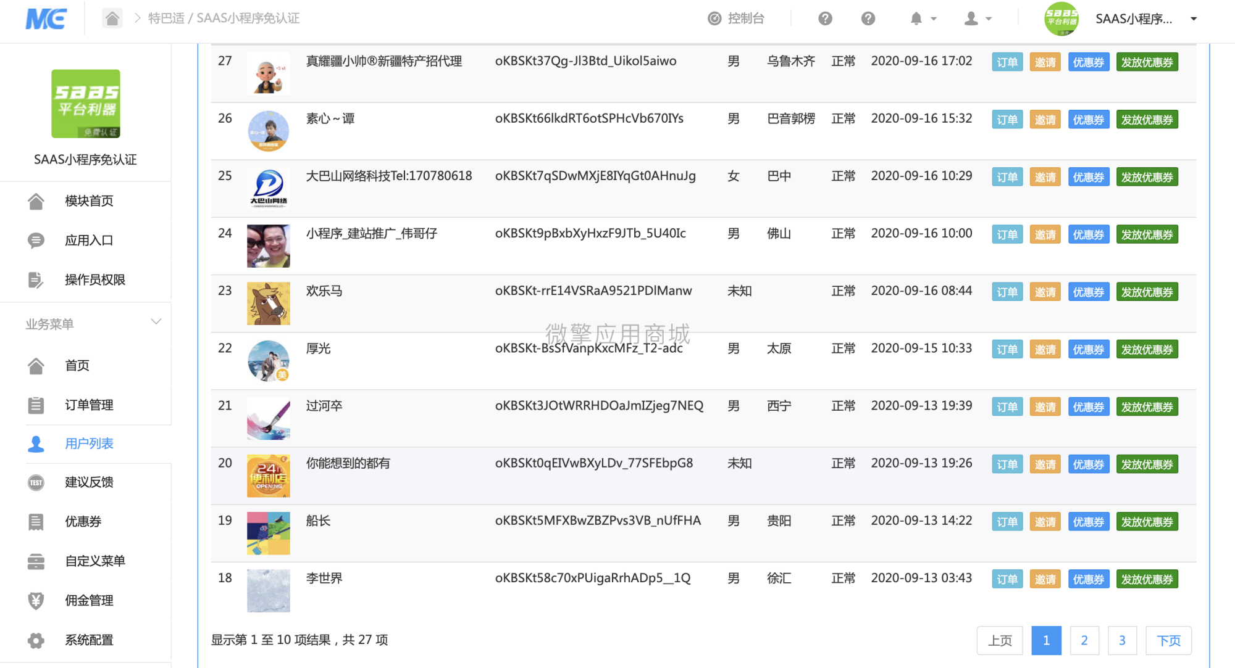The width and height of the screenshot is (1235, 668).
Task: Click the 大巴山网络 logo avatar
Action: (269, 189)
